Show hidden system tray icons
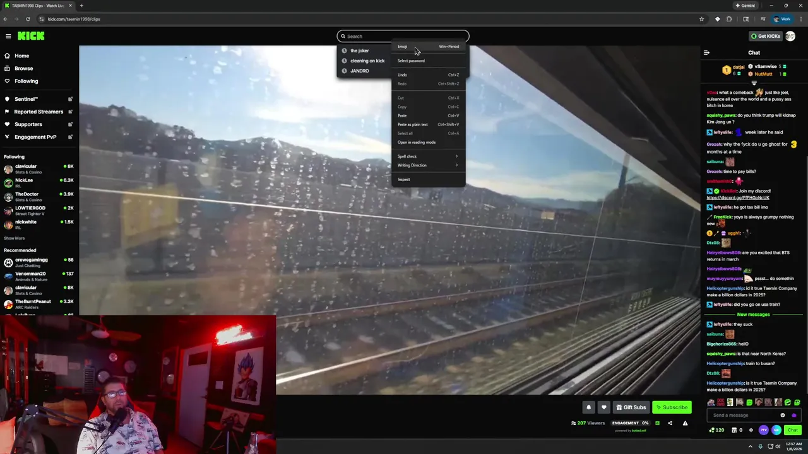 click(750, 446)
